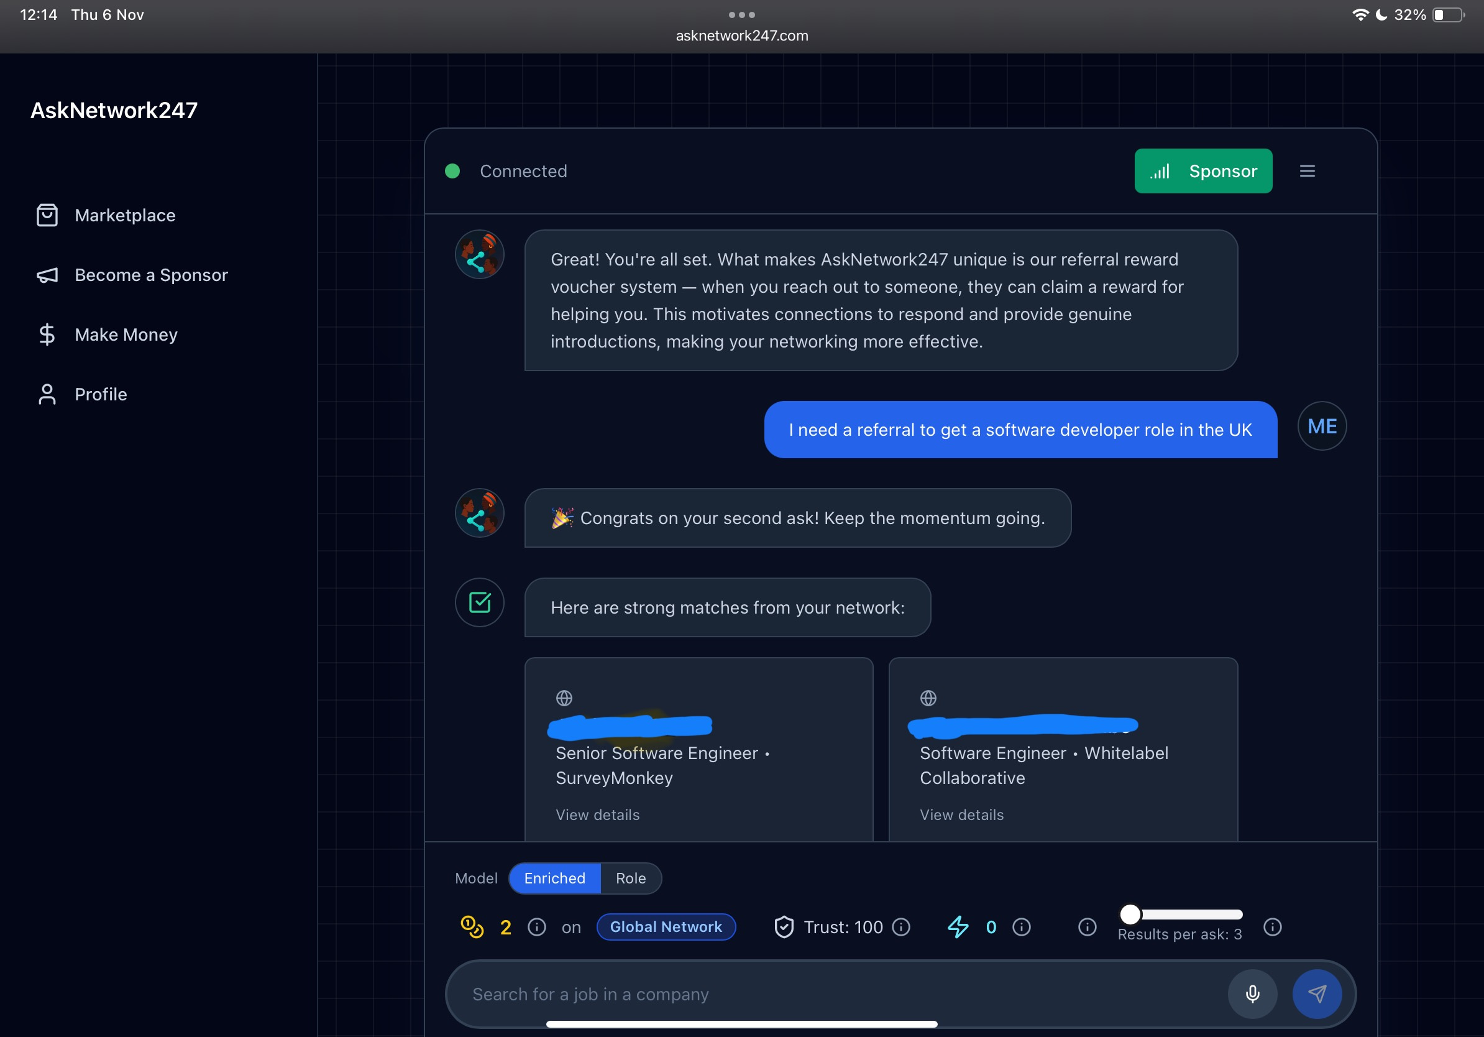Switch model to Role
1484x1037 pixels.
630,878
